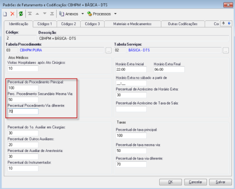The width and height of the screenshot is (235, 189).
Task: Close the Padrões de Faturamento window
Action: coord(228,5)
